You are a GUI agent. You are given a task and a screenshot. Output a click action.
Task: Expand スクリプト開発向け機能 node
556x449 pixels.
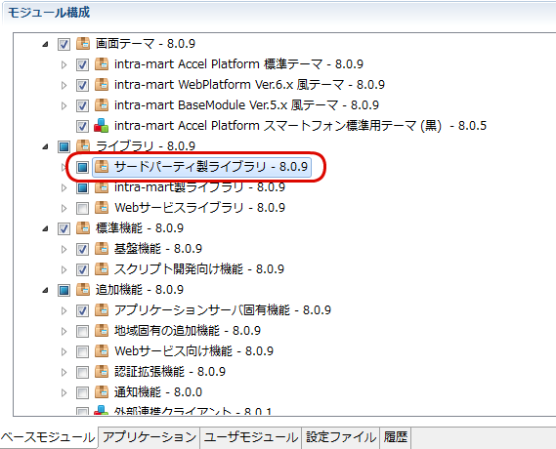pyautogui.click(x=64, y=270)
